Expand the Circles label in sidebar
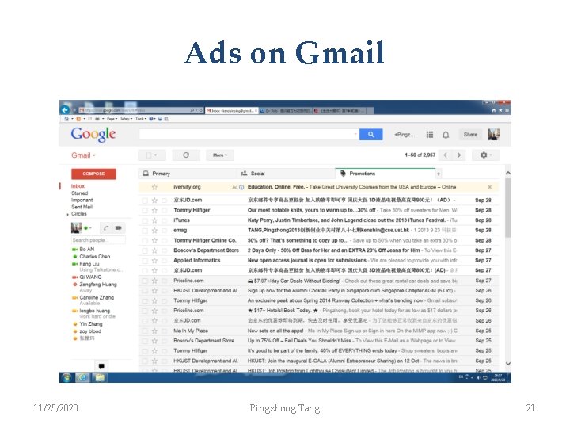570x428 pixels. coord(68,214)
